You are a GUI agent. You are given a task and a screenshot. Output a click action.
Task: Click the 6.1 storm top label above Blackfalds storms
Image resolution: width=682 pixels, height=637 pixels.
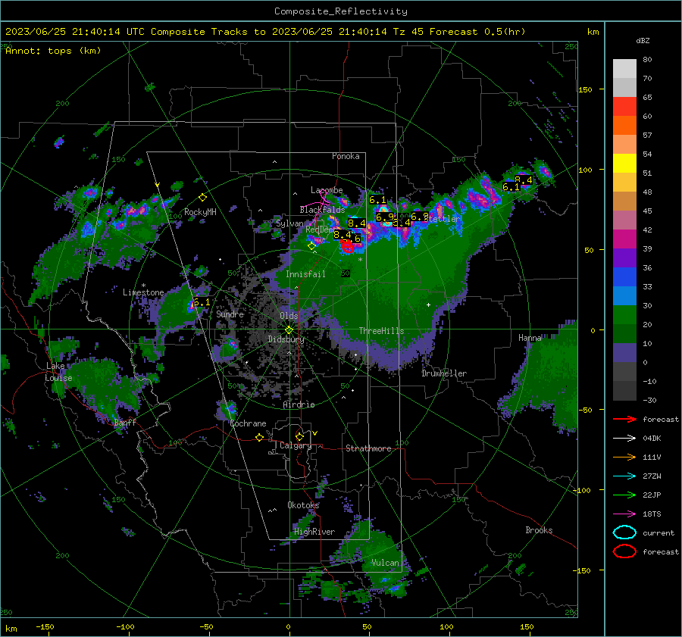point(377,199)
